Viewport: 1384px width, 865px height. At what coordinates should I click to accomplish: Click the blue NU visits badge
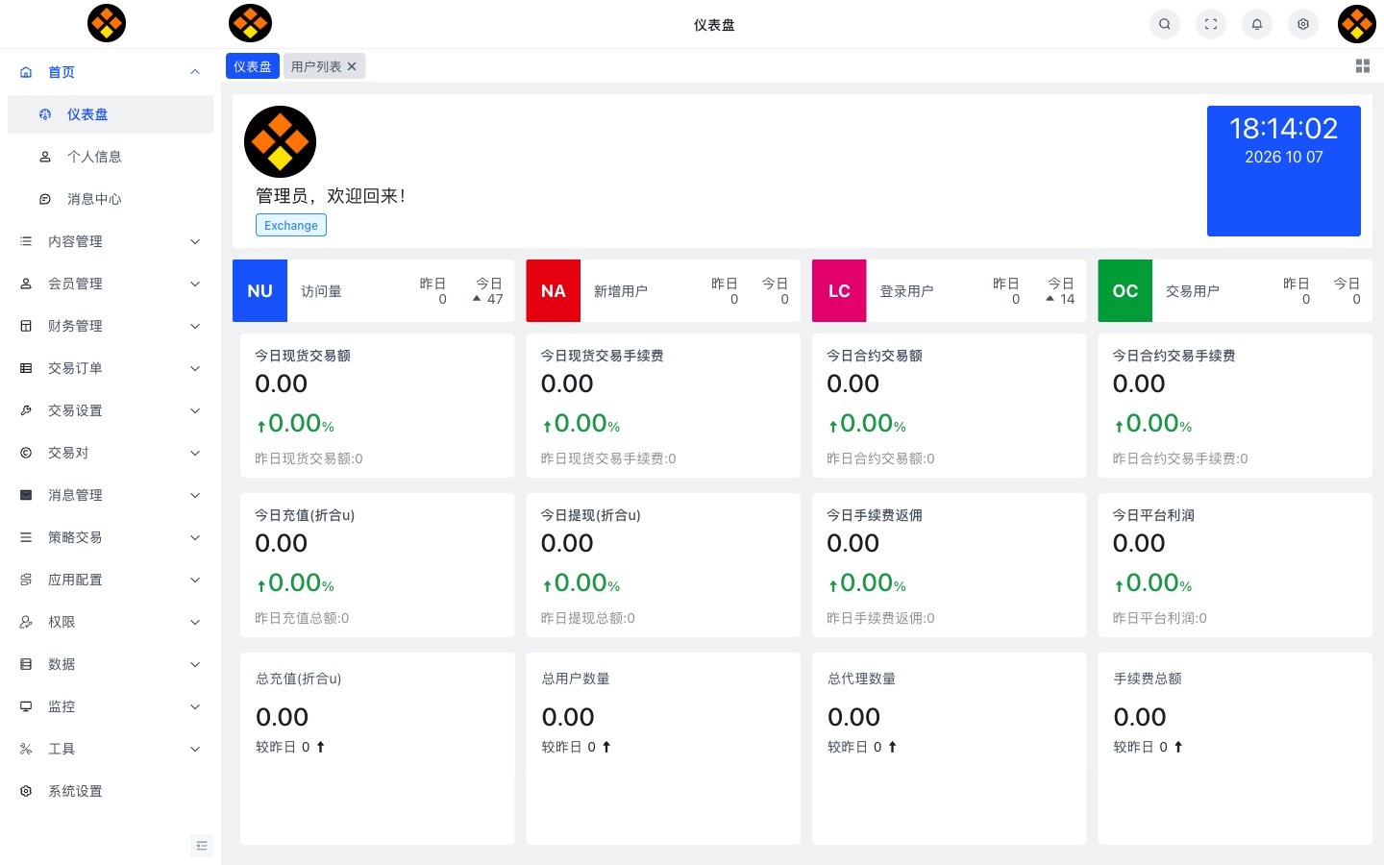(x=259, y=290)
